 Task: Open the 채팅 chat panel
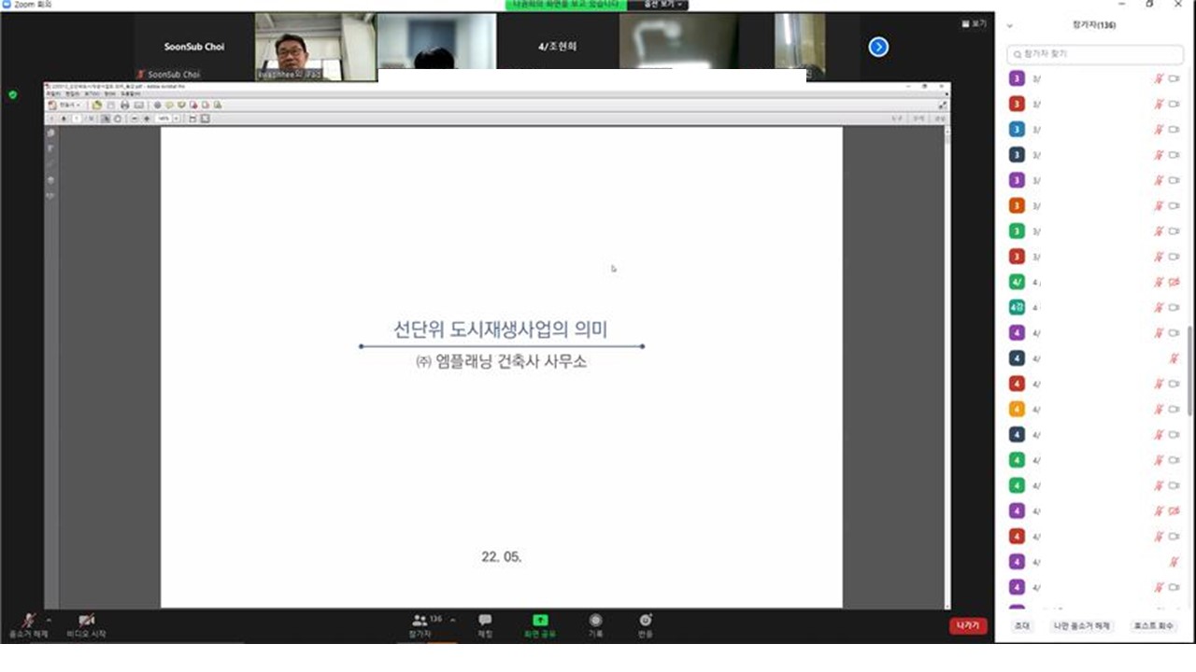point(485,625)
